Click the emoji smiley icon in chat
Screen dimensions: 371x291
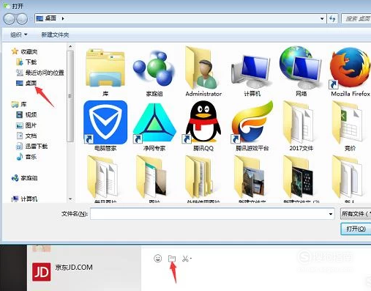click(x=158, y=258)
